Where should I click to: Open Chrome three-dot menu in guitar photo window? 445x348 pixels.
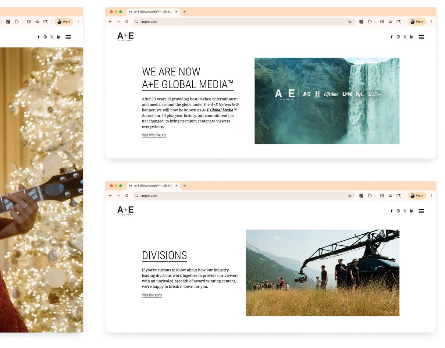78,22
